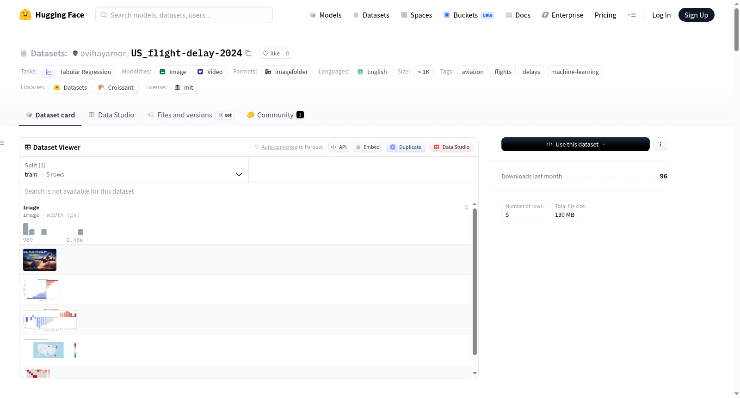Screen dimensions: 740x398
Task: Click the delays tag
Action: click(x=531, y=72)
